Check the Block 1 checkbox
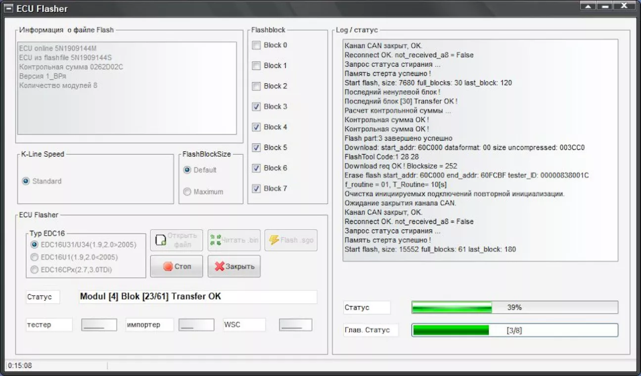The height and width of the screenshot is (376, 641). point(256,66)
